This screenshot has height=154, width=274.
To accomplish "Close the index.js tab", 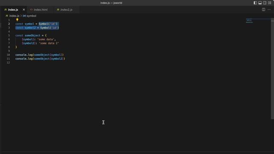I will point(24,9).
